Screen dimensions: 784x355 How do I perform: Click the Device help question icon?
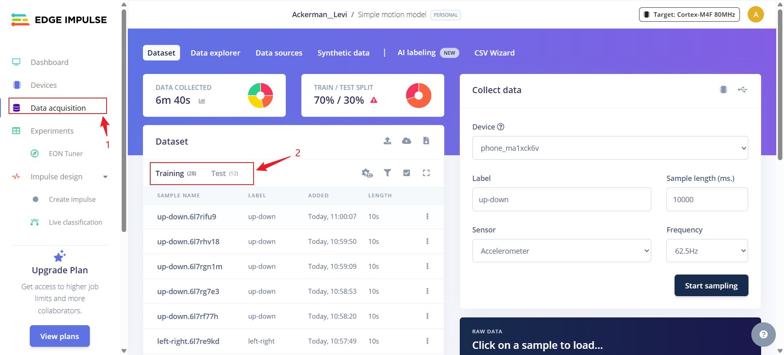501,127
